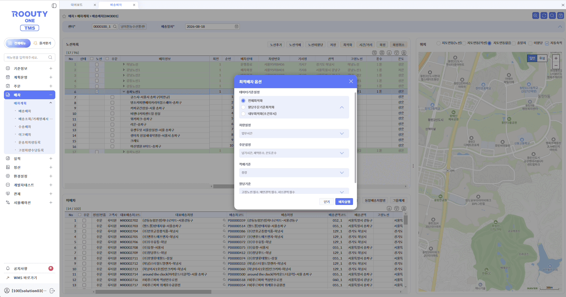This screenshot has width=566, height=297.
Task: Close the 배송배차 tab with its X icon
Action: pyautogui.click(x=134, y=5)
